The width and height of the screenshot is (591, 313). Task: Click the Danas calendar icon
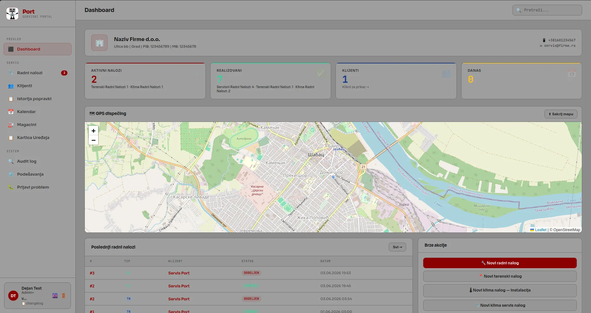(x=572, y=73)
